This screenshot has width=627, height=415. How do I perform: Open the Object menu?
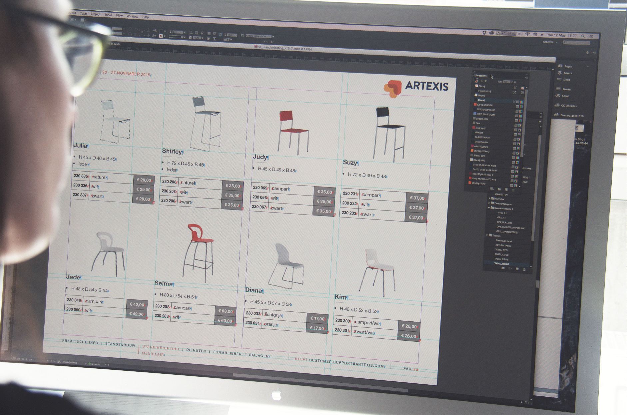96,14
